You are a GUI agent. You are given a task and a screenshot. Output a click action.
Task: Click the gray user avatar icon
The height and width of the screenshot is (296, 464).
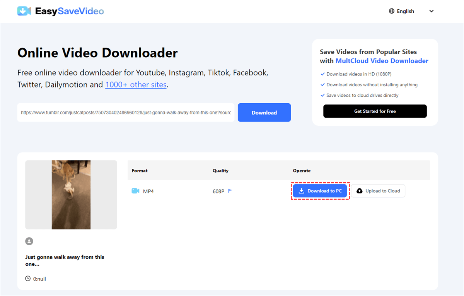(x=29, y=241)
